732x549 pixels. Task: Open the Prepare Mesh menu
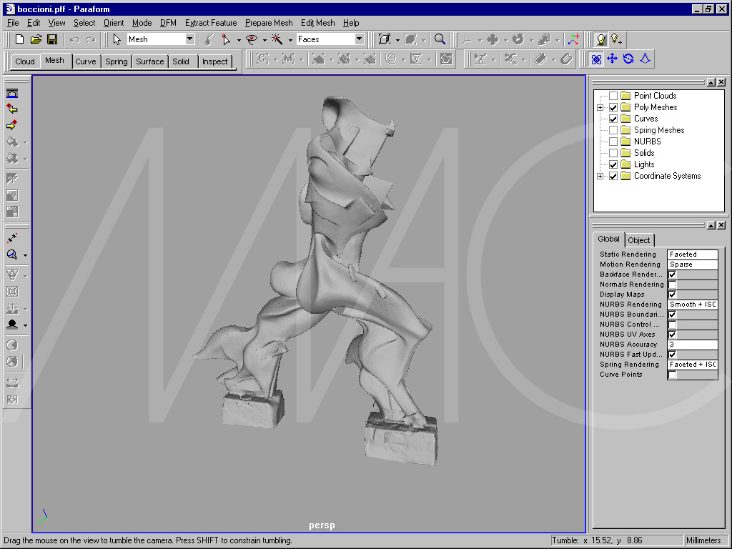269,23
